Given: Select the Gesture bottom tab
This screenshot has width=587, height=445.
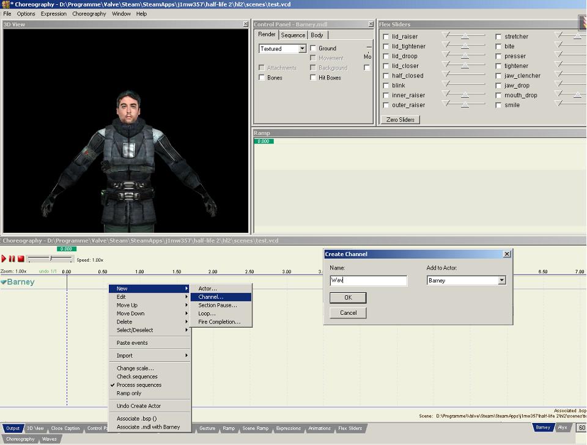Looking at the screenshot, I should click(x=207, y=428).
